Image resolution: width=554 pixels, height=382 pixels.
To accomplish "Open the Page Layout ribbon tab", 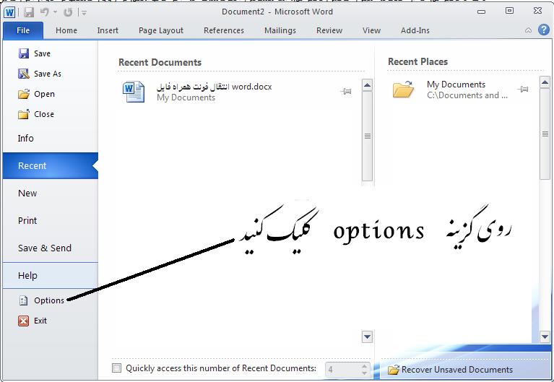I will [x=161, y=30].
